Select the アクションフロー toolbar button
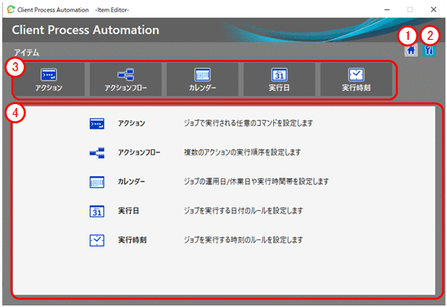The width and height of the screenshot is (447, 307). pyautogui.click(x=126, y=80)
